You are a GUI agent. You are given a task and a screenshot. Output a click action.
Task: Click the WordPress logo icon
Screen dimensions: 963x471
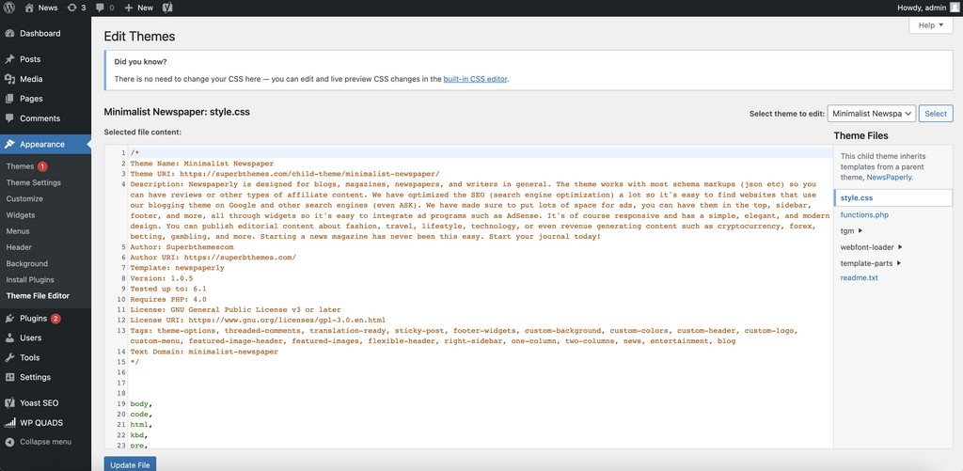coord(9,8)
